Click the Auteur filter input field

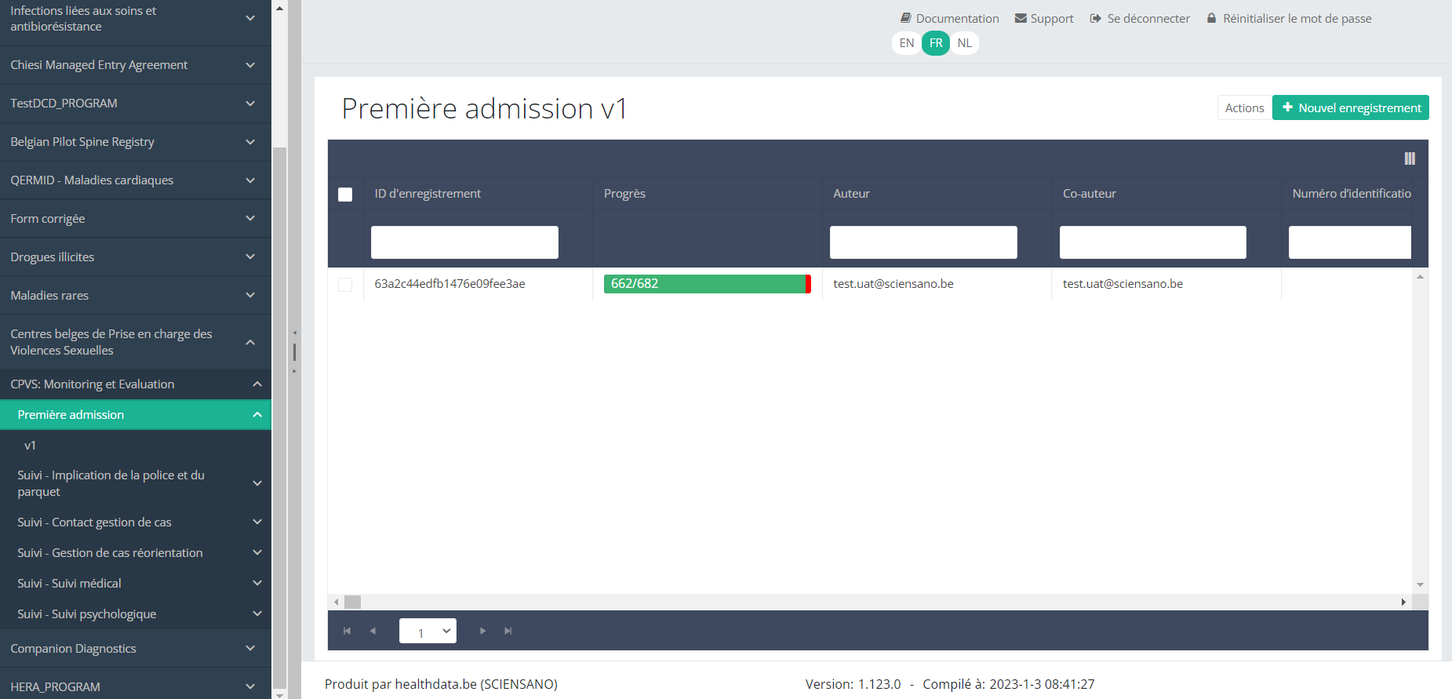pos(923,242)
